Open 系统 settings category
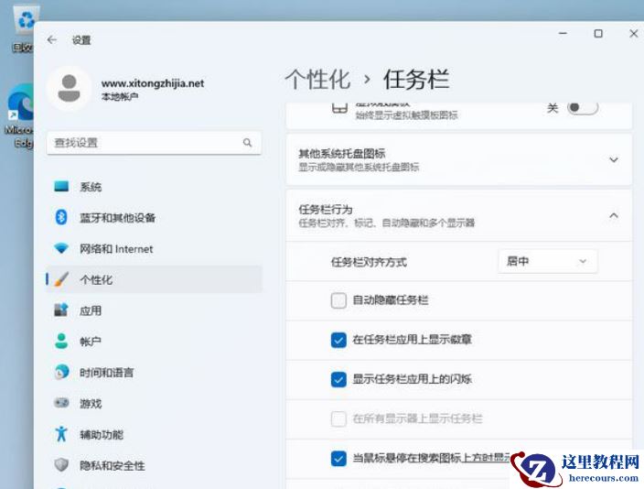This screenshot has width=644, height=489. (x=155, y=187)
